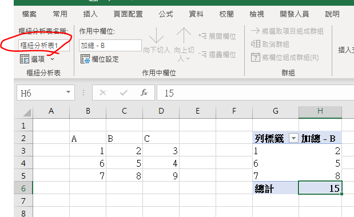This screenshot has width=354, height=217.
Task: Go to the 公式 tab
Action: click(x=166, y=14)
